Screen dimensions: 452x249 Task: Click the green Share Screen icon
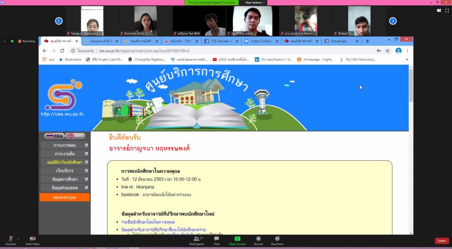tap(237, 239)
